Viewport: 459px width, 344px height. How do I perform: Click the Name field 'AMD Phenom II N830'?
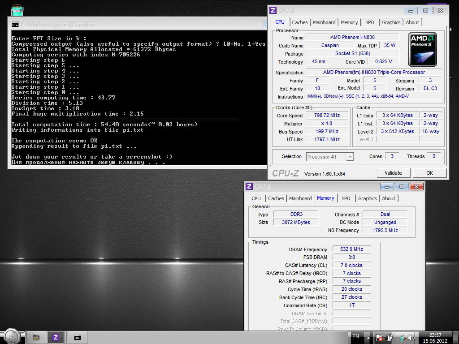352,38
